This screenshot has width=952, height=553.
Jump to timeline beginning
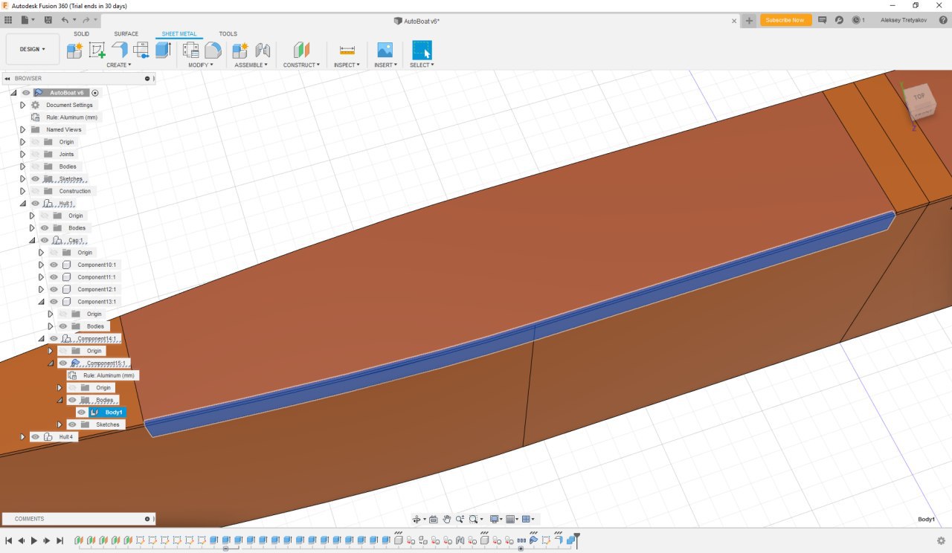tap(8, 540)
